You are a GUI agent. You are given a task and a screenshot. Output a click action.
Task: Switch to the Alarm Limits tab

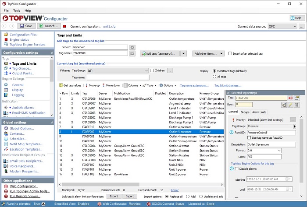(x=259, y=112)
